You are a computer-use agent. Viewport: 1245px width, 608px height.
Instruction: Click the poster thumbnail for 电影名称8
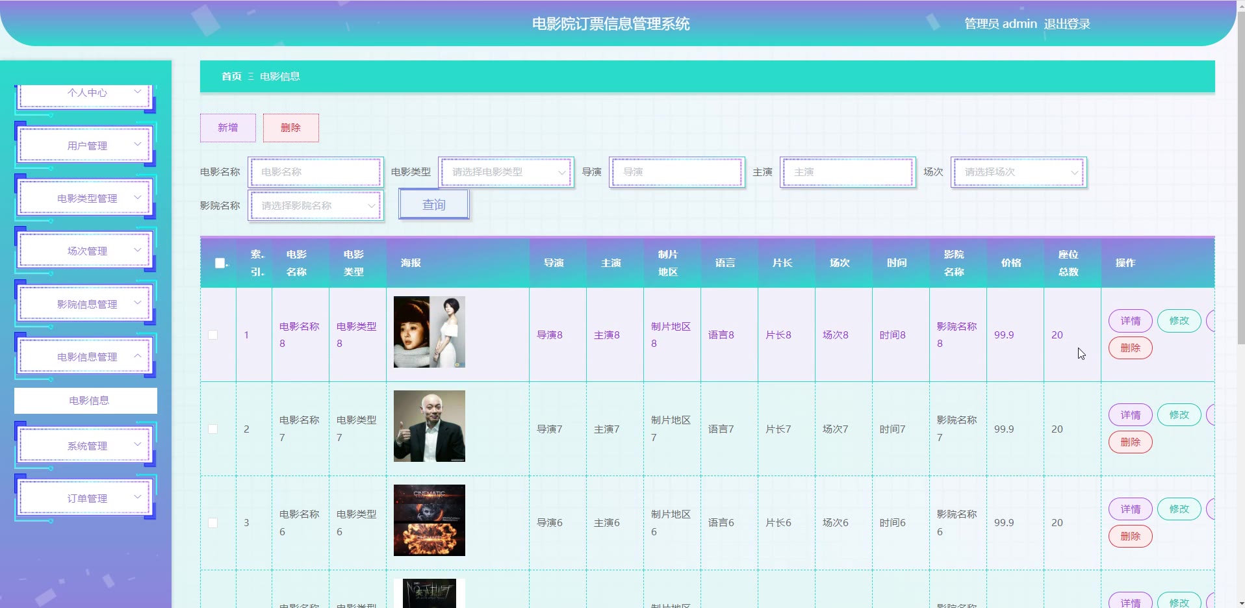tap(430, 332)
